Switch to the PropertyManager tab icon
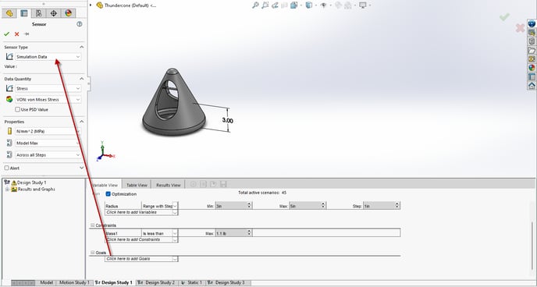The height and width of the screenshot is (287, 537). coord(24,13)
